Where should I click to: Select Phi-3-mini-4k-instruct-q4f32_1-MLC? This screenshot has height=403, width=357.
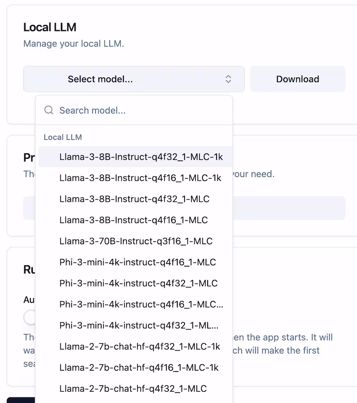tap(136, 283)
